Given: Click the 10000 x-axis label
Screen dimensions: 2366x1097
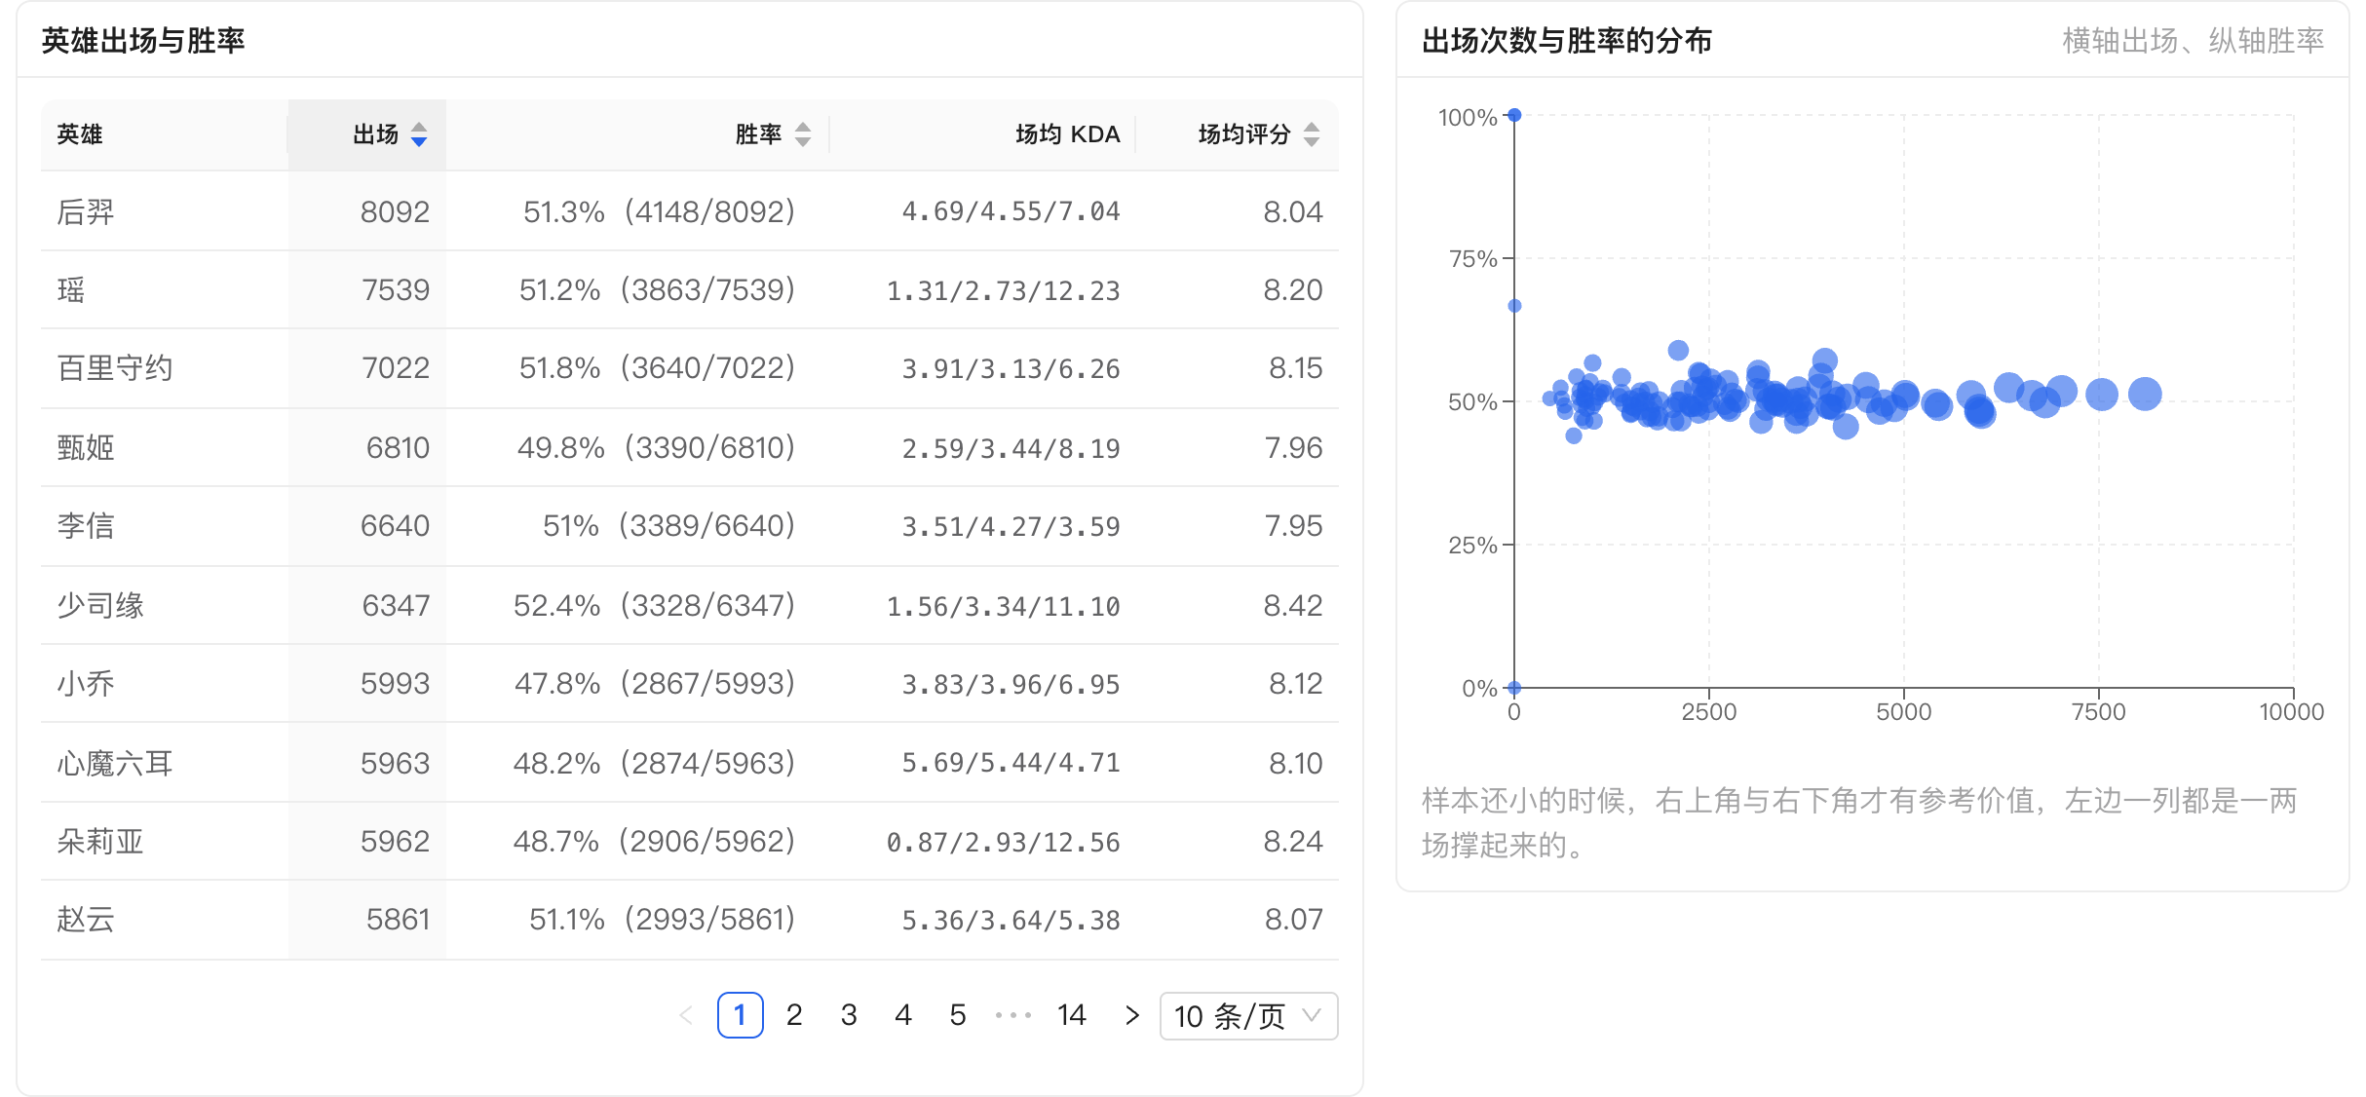Looking at the screenshot, I should click(2292, 712).
